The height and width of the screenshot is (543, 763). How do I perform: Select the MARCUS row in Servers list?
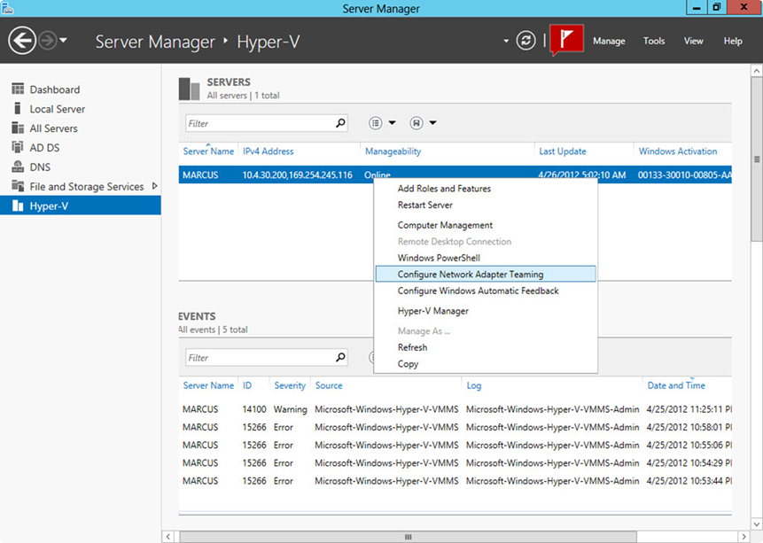[x=455, y=175]
